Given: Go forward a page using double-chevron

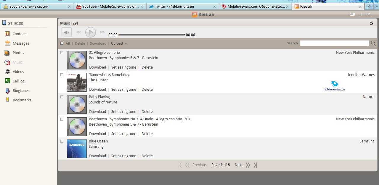Looking at the screenshot, I should [x=248, y=165].
